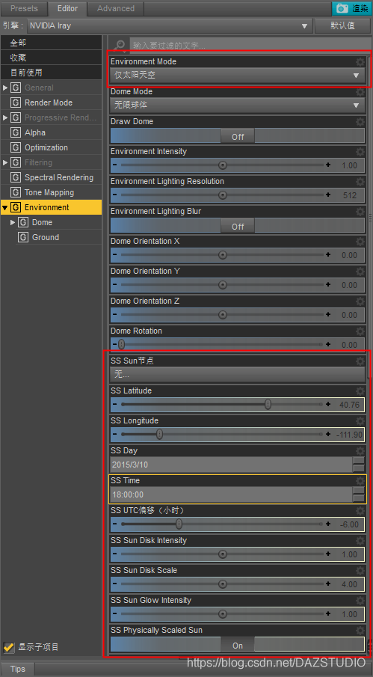Expand the Dome subcategory arrow

13,222
